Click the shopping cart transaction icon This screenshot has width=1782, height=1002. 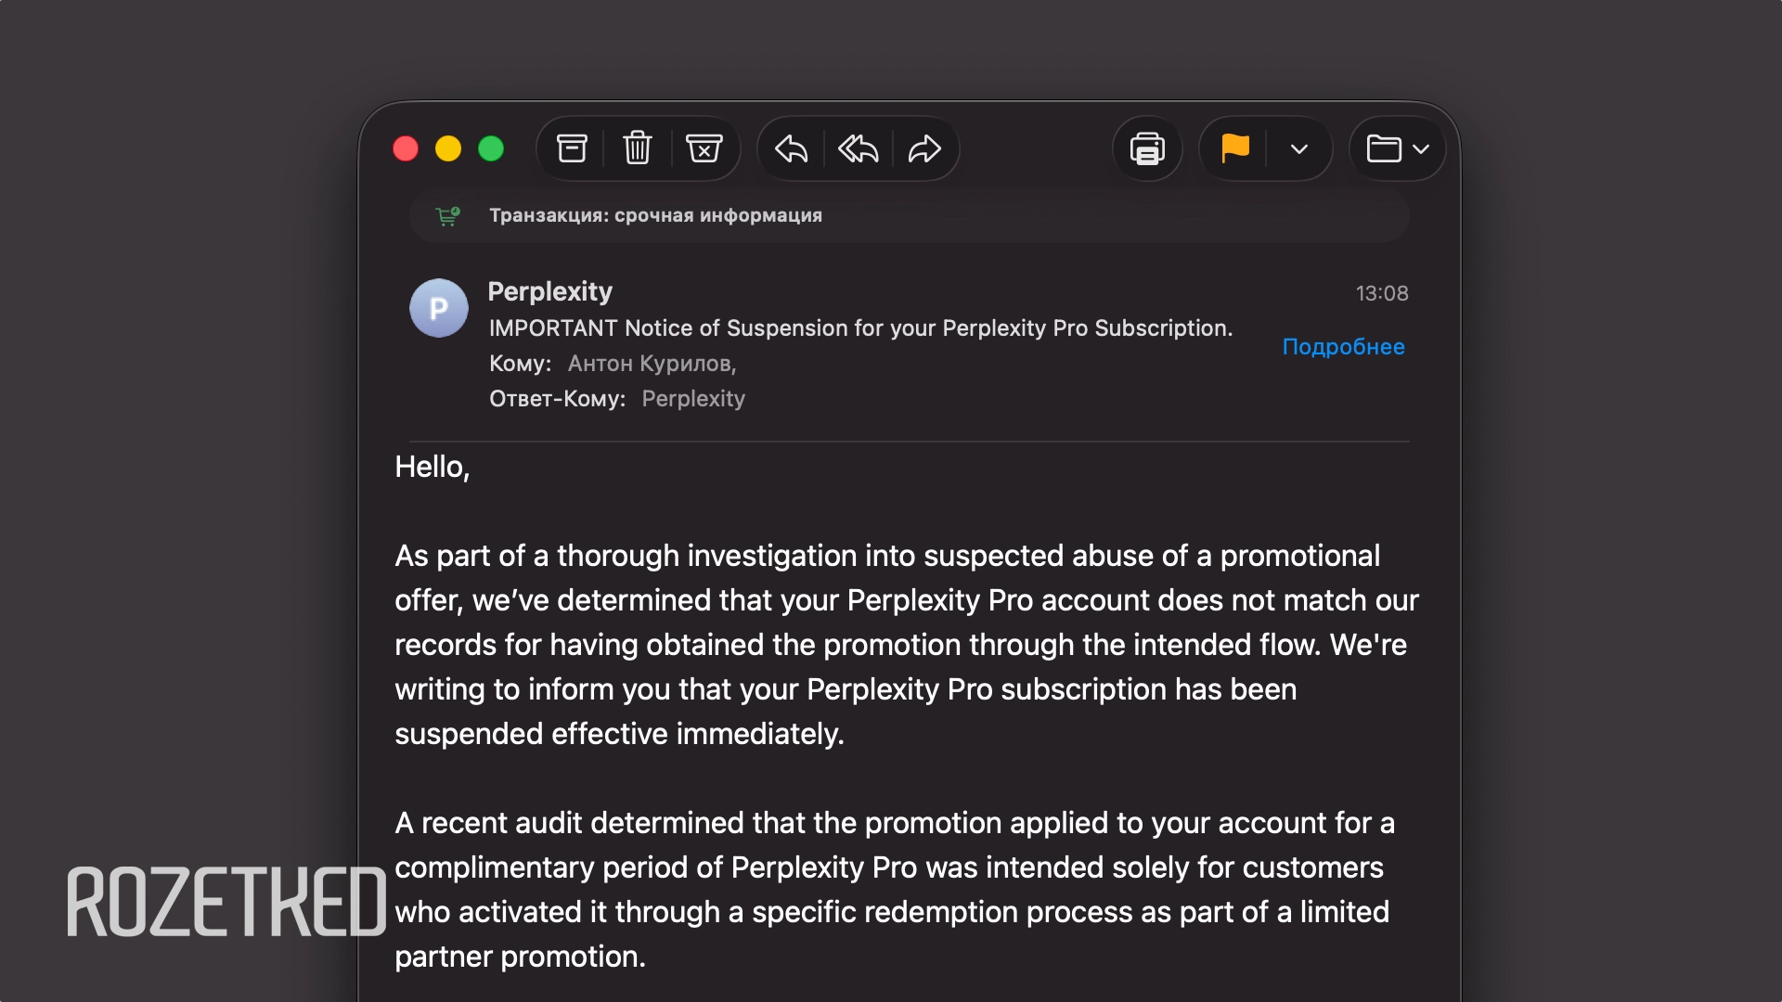click(x=447, y=216)
